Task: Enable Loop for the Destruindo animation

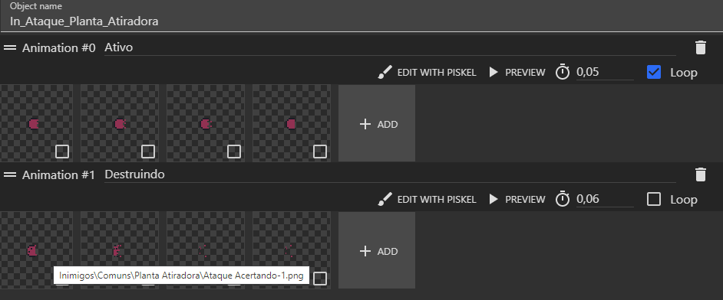Action: pos(654,200)
